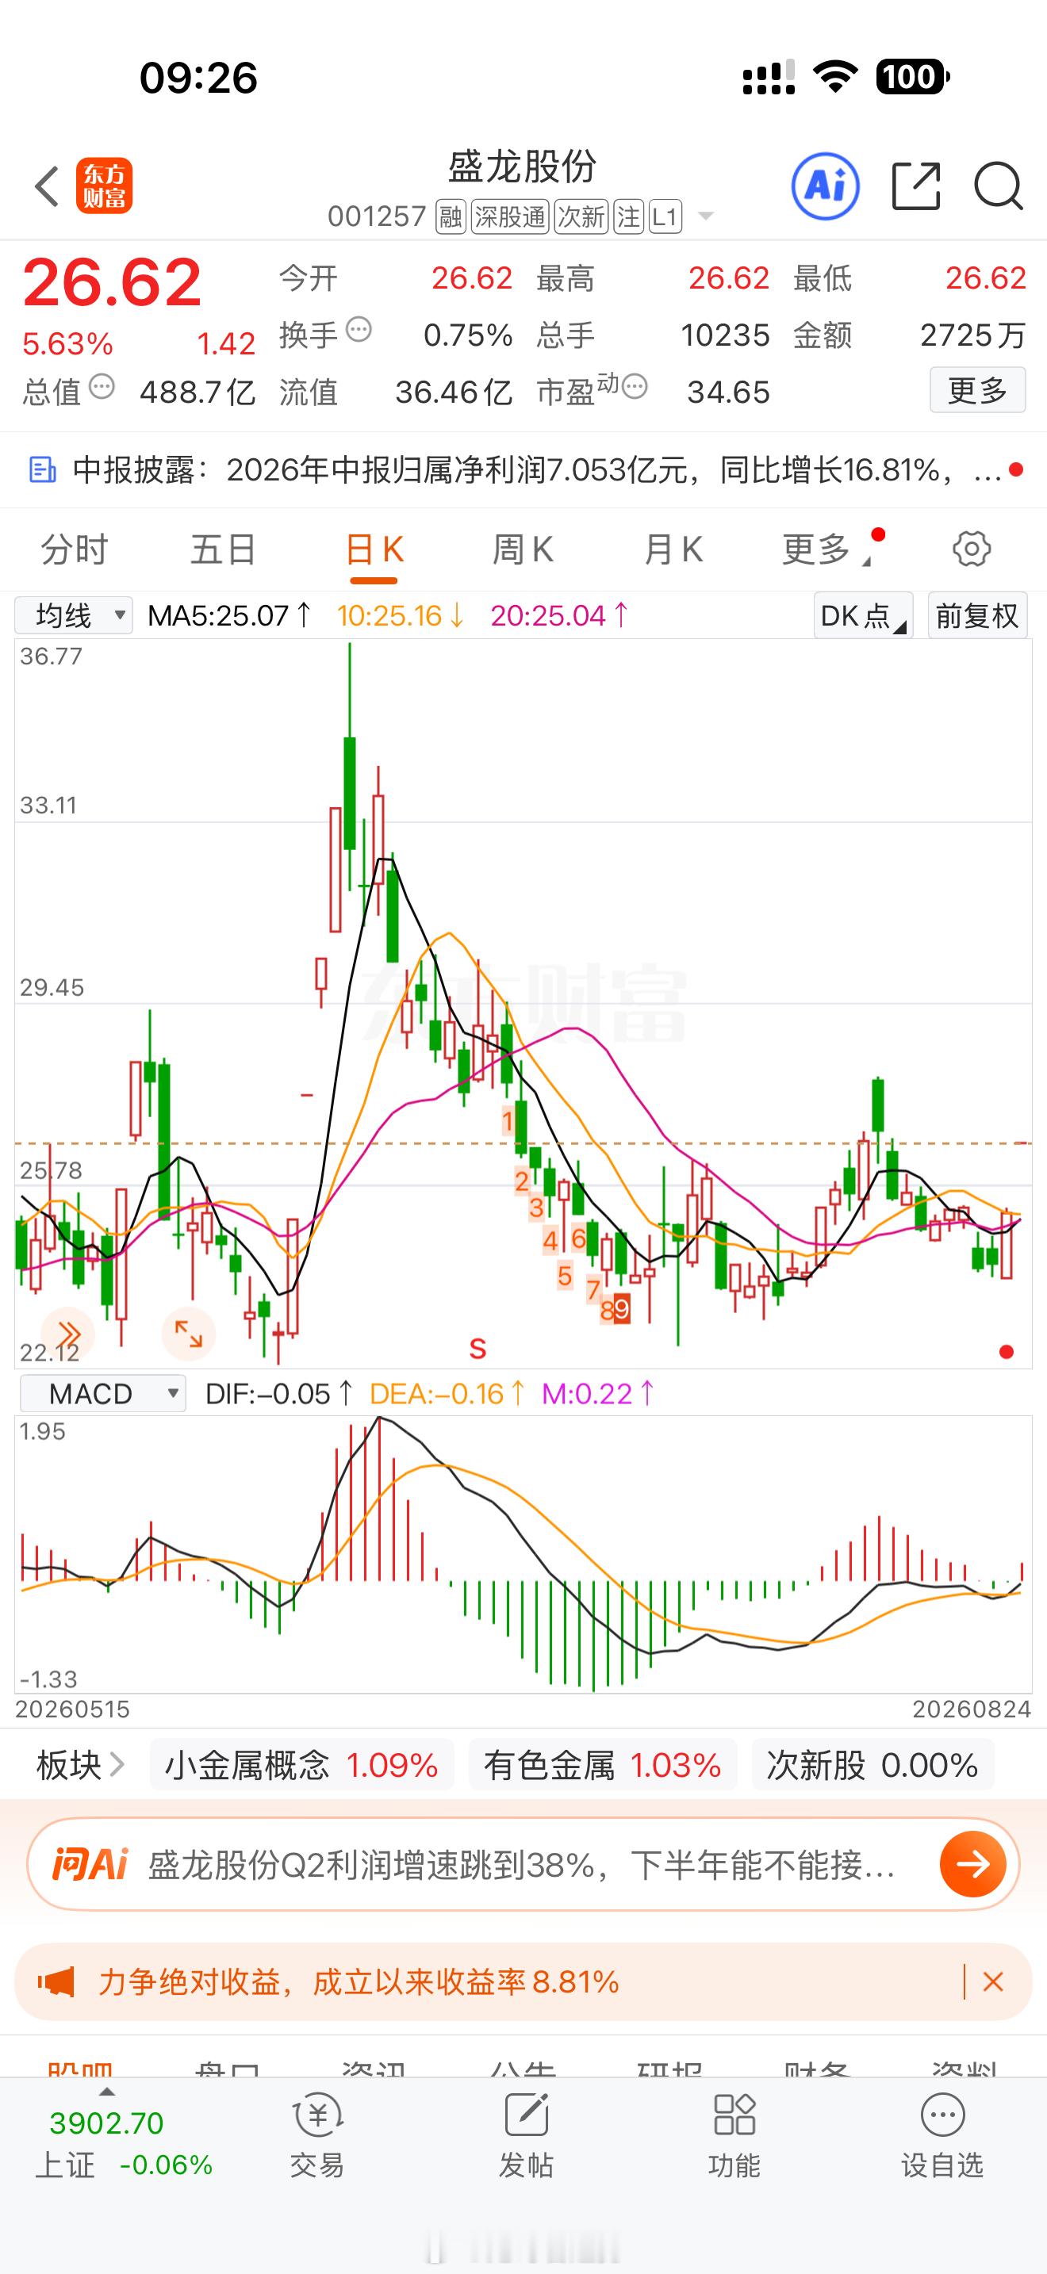Tap the back arrow icon
Screen dimensions: 1047x2274
tap(47, 186)
